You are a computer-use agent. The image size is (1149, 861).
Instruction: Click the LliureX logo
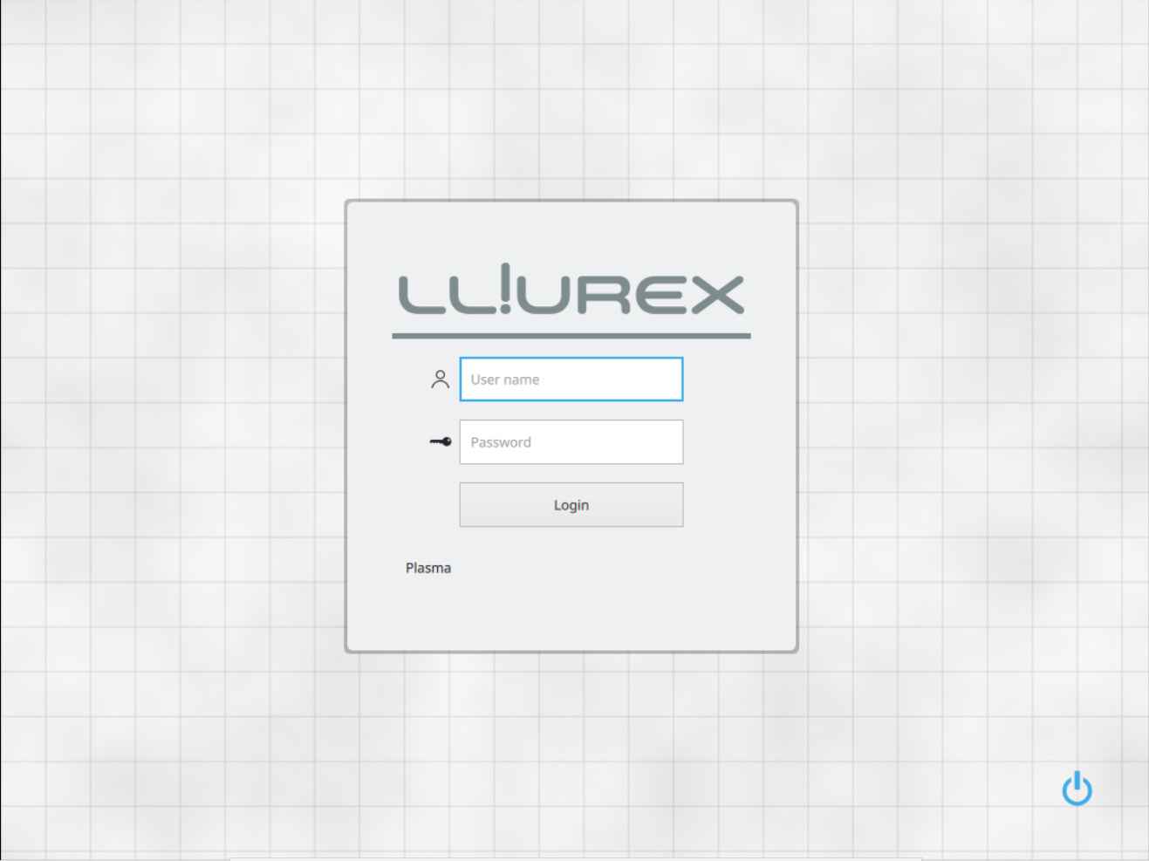coord(571,299)
